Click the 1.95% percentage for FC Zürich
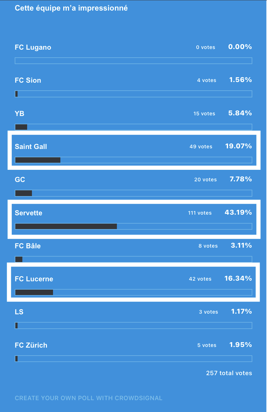The width and height of the screenshot is (267, 412). tap(240, 345)
